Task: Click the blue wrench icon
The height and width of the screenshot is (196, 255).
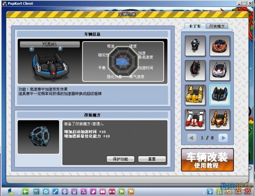Action: 55,192
